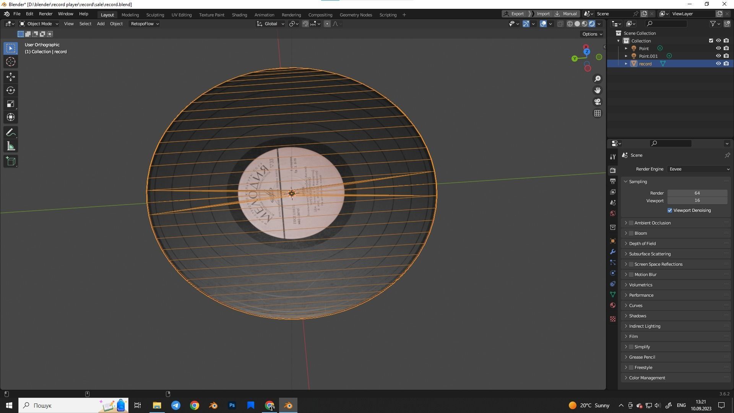The height and width of the screenshot is (413, 734).
Task: Open Photoshop from the Windows taskbar
Action: [x=232, y=405]
